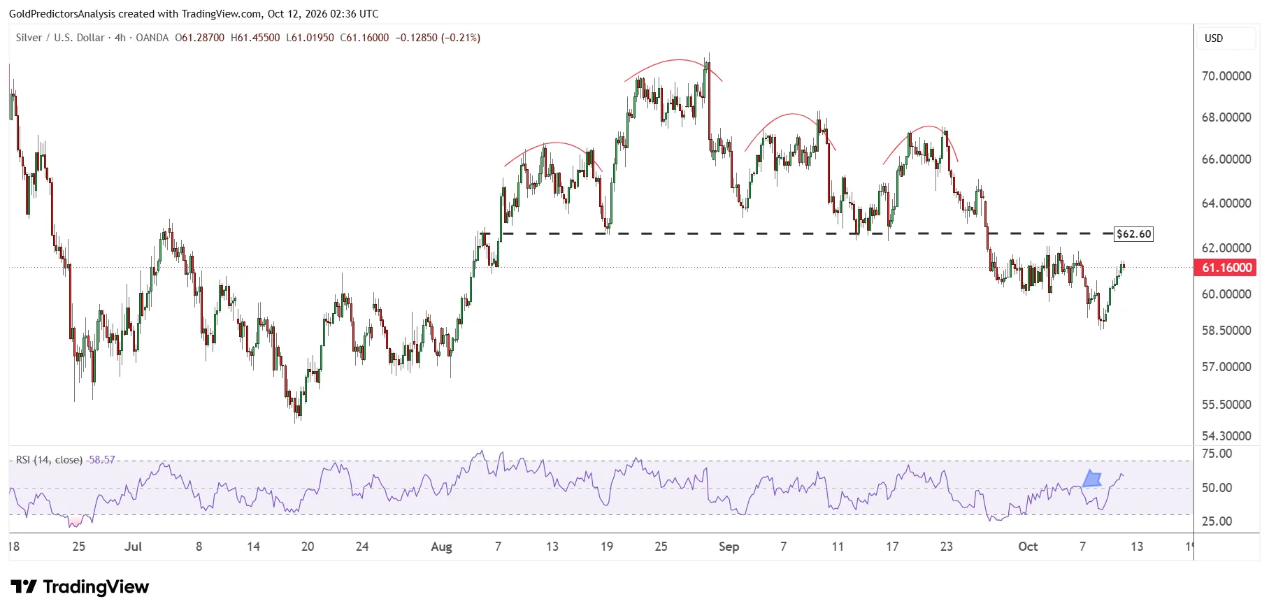Screen dimensions: 1269x613
Task: Click the Oct date on time axis
Action: pyautogui.click(x=1028, y=547)
